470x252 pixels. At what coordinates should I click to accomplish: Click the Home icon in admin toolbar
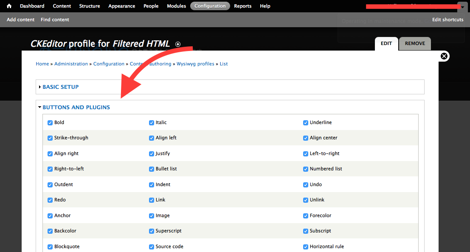coord(9,6)
